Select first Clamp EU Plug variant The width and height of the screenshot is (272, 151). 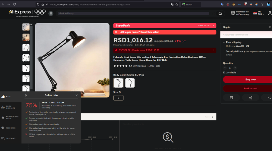(118, 83)
